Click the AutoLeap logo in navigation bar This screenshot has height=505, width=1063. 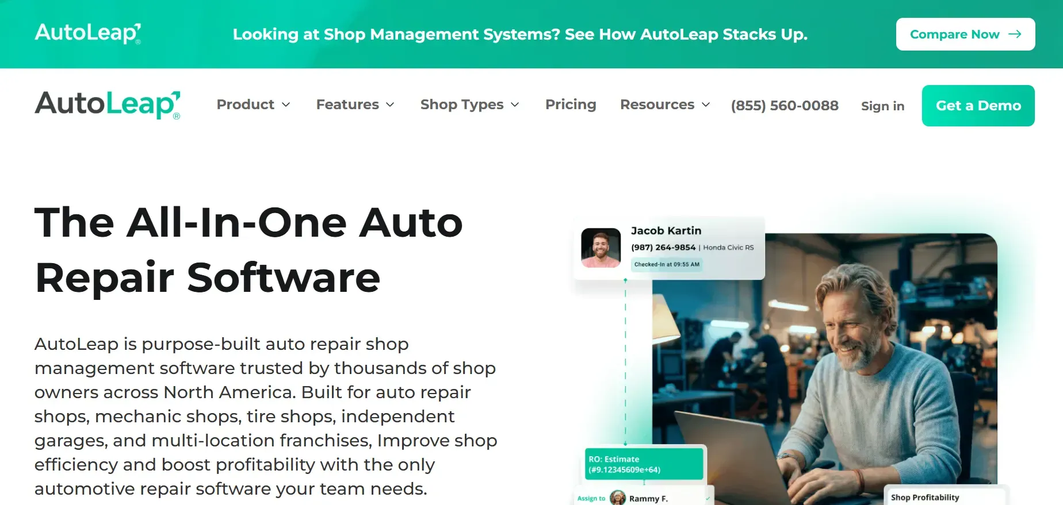click(108, 105)
